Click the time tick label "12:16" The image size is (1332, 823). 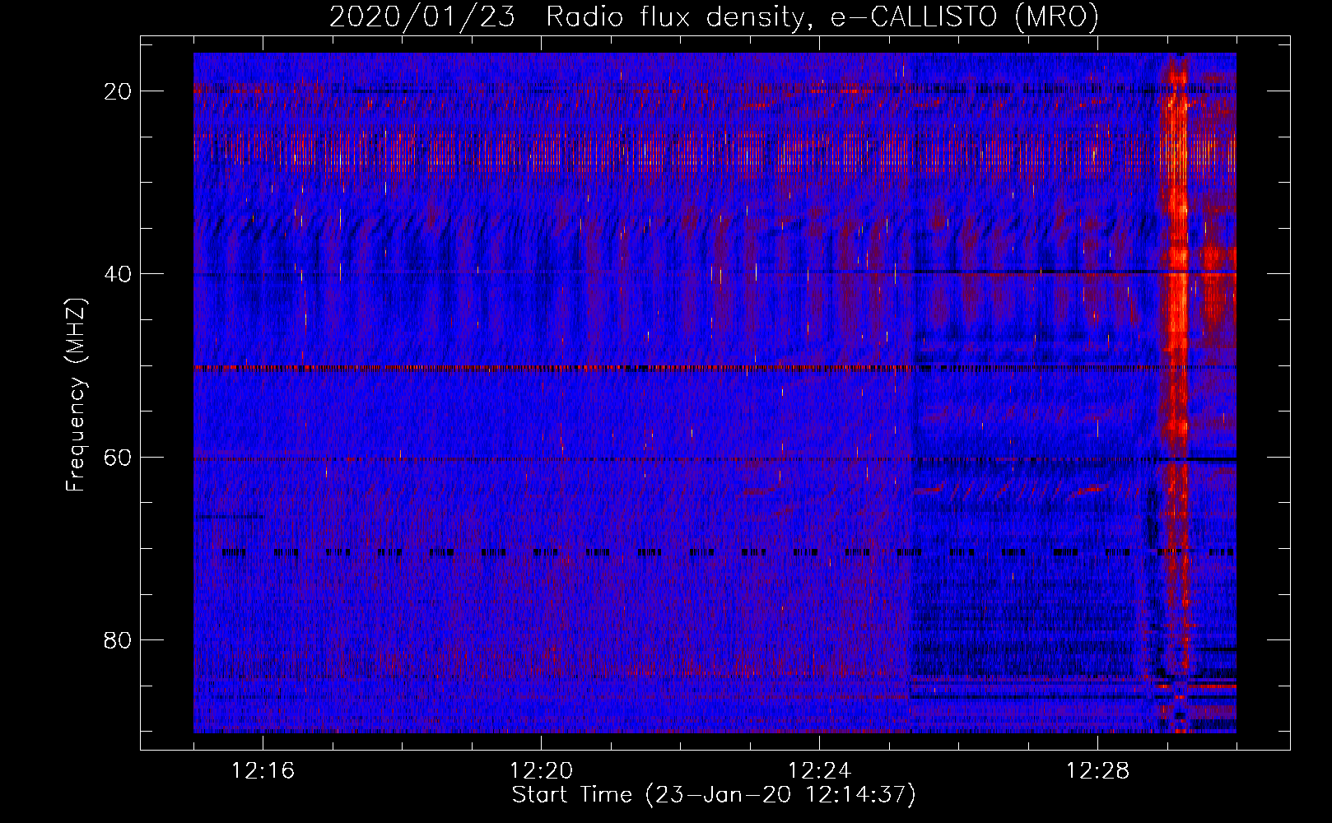tap(263, 771)
